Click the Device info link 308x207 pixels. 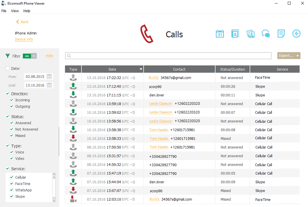[24, 39]
